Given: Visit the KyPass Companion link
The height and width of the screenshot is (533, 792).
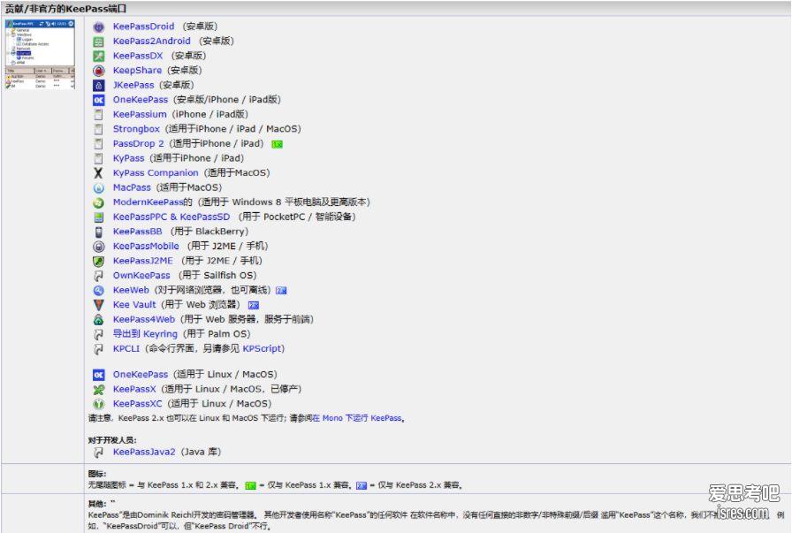Looking at the screenshot, I should pyautogui.click(x=156, y=172).
